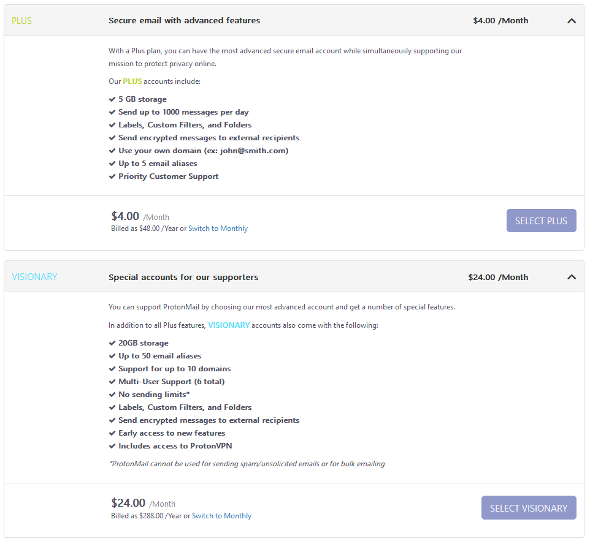Collapse the PLUS plan chevron
The height and width of the screenshot is (541, 590).
click(571, 21)
